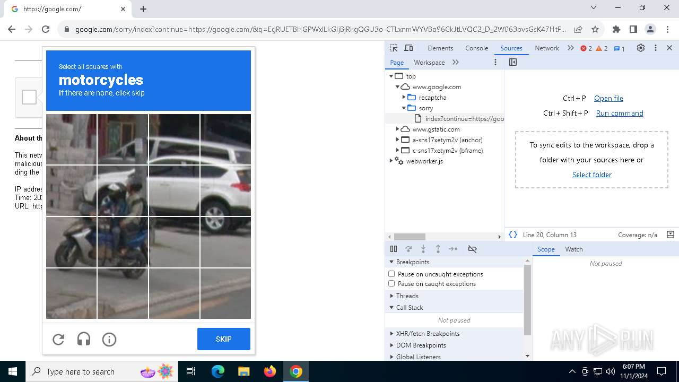Open the tab search chevron
The height and width of the screenshot is (382, 679).
coord(594,7)
